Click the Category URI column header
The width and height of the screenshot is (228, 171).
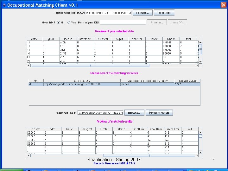[x=82, y=81]
